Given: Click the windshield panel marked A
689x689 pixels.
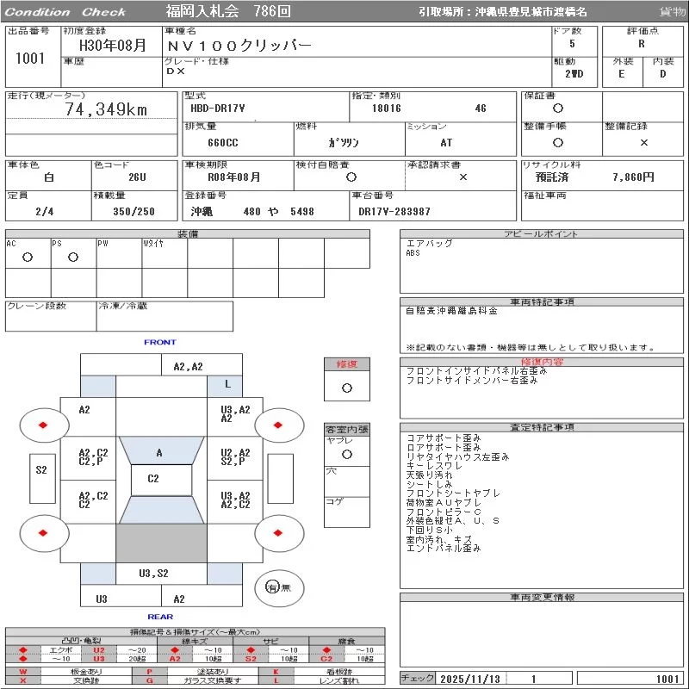Looking at the screenshot, I should pyautogui.click(x=159, y=453).
